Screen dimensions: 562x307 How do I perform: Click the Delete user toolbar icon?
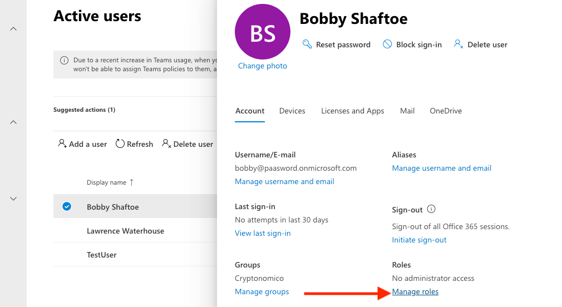pos(166,143)
